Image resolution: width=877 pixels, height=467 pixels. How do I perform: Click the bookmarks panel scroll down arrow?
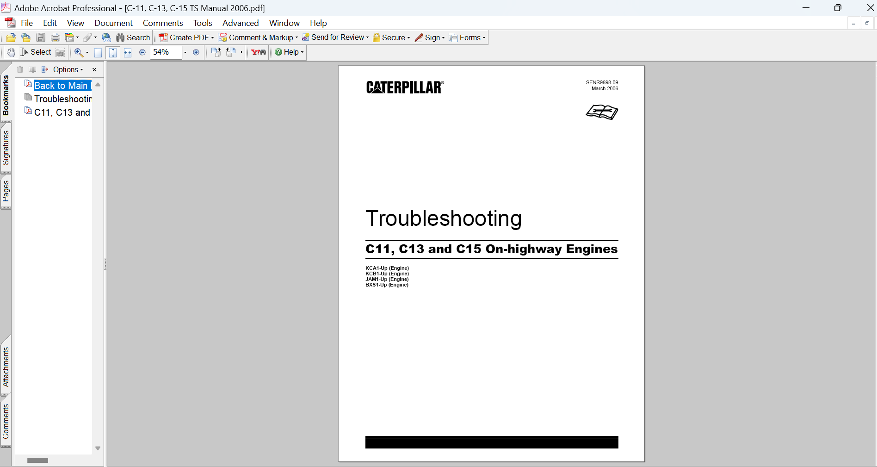pos(98,448)
